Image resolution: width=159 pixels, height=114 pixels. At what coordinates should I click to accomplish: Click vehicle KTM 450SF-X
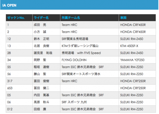pyautogui.click(x=129, y=46)
